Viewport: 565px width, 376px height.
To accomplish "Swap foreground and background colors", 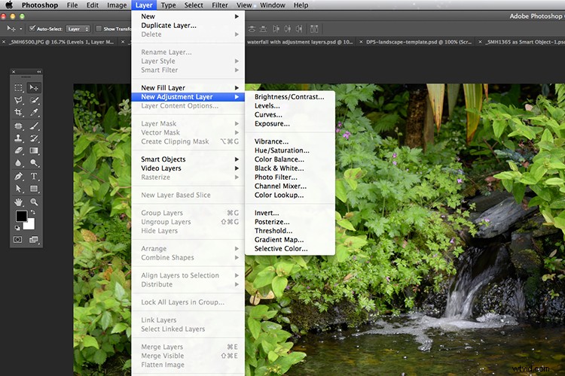I will (x=33, y=212).
